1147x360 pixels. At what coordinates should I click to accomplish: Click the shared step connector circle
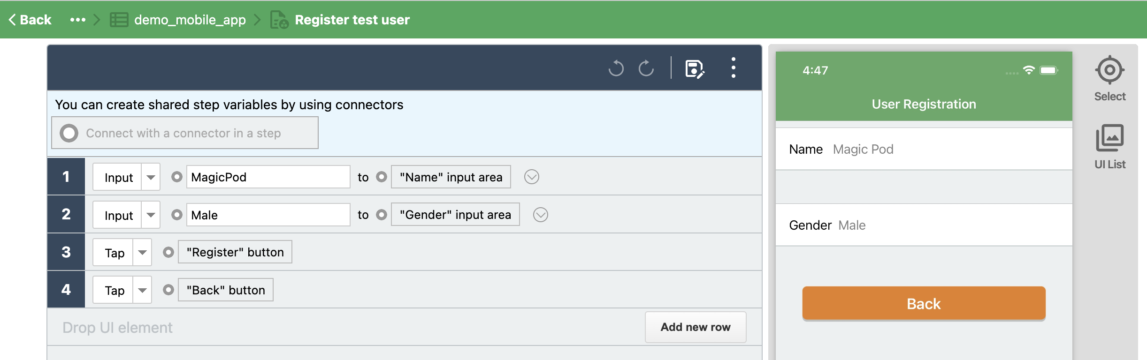pyautogui.click(x=69, y=133)
